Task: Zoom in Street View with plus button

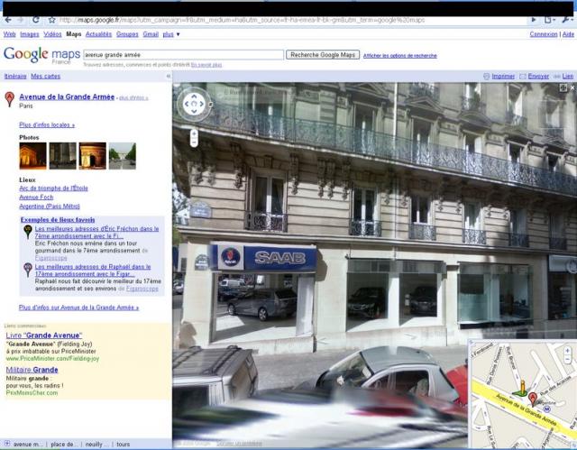Action: click(x=194, y=133)
